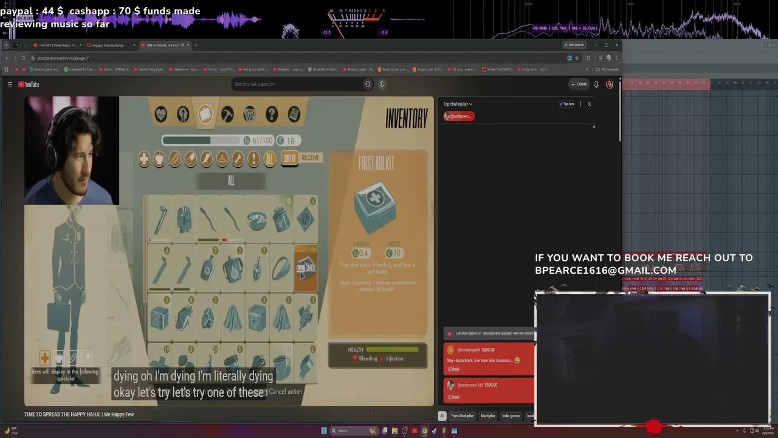Select the Indie games filter chip
The height and width of the screenshot is (438, 778).
click(x=511, y=416)
